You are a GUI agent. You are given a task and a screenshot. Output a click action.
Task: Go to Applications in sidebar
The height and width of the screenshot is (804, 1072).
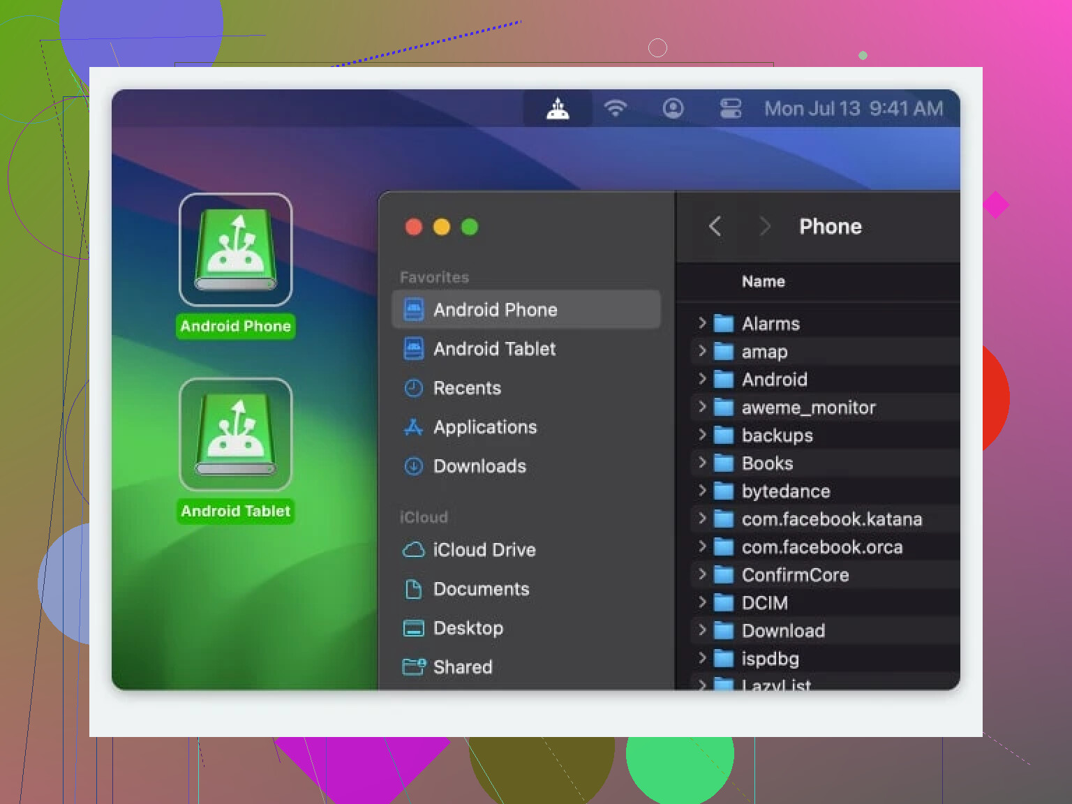[485, 427]
